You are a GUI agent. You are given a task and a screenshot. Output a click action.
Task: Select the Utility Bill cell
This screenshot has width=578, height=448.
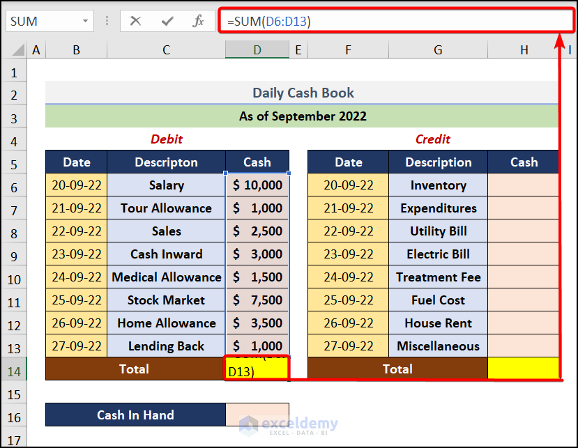(438, 231)
